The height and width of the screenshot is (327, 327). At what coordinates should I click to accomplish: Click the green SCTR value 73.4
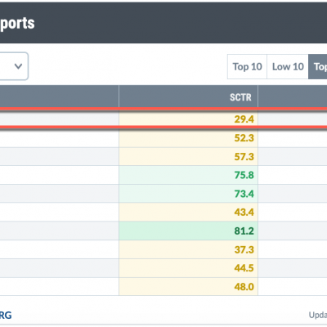coord(244,194)
